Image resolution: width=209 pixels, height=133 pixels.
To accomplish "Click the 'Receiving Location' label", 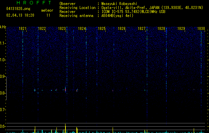I will click(x=77, y=8).
